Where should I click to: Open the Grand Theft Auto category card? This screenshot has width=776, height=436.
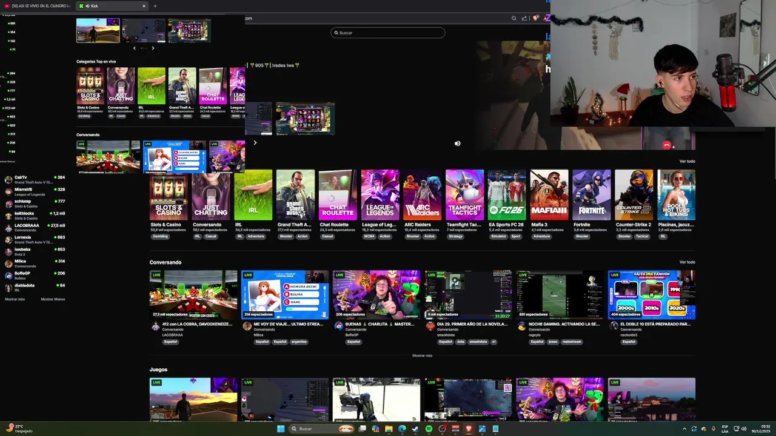pos(295,195)
